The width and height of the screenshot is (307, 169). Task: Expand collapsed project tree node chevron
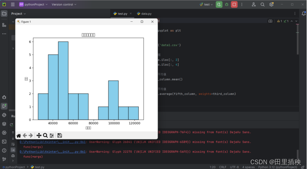13,48
